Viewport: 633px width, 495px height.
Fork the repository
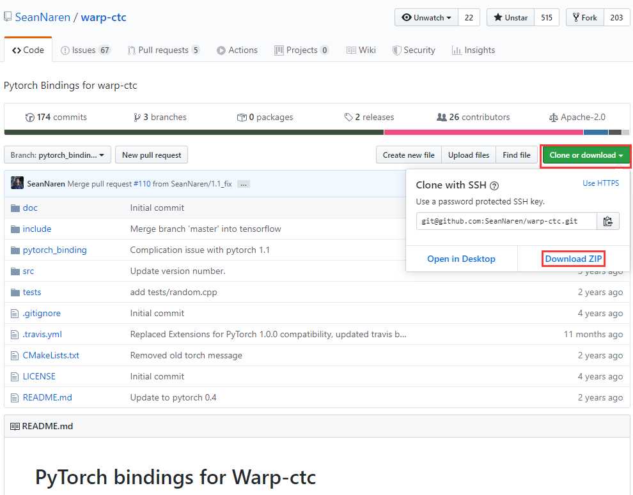[585, 17]
